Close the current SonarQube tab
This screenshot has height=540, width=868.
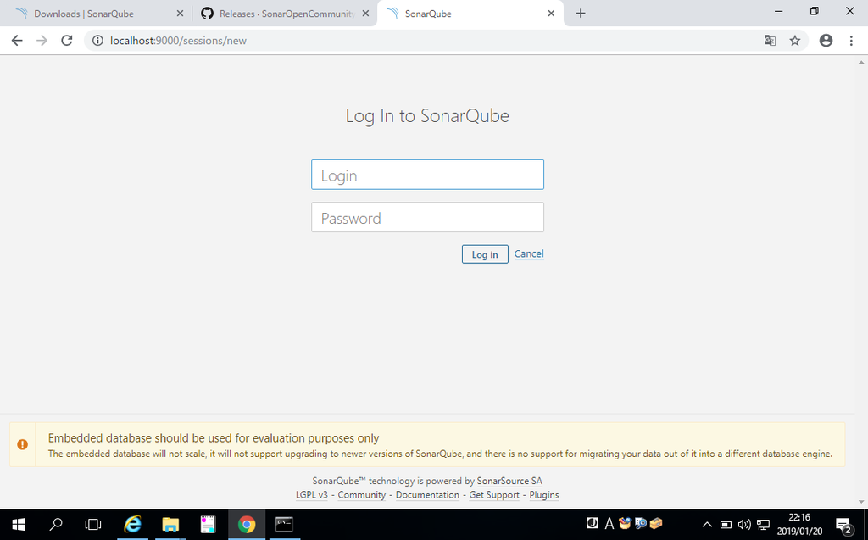[x=551, y=14]
